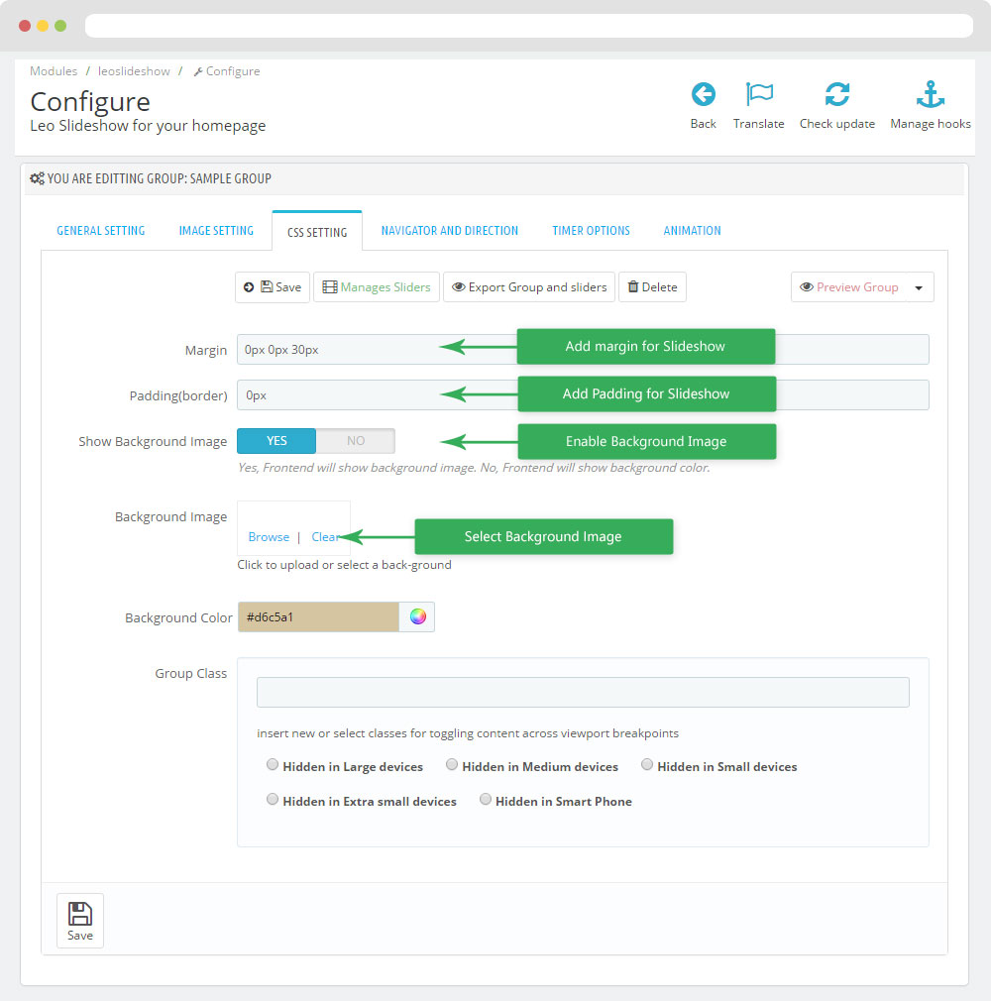
Task: Select Hidden in Large devices radio
Action: pyautogui.click(x=273, y=764)
